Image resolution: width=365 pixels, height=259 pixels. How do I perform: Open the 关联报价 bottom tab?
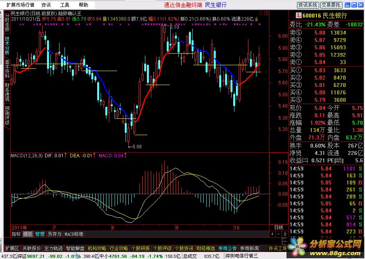31,249
